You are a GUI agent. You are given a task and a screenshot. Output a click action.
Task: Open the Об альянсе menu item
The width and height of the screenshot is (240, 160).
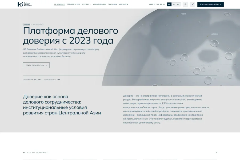point(59,4)
